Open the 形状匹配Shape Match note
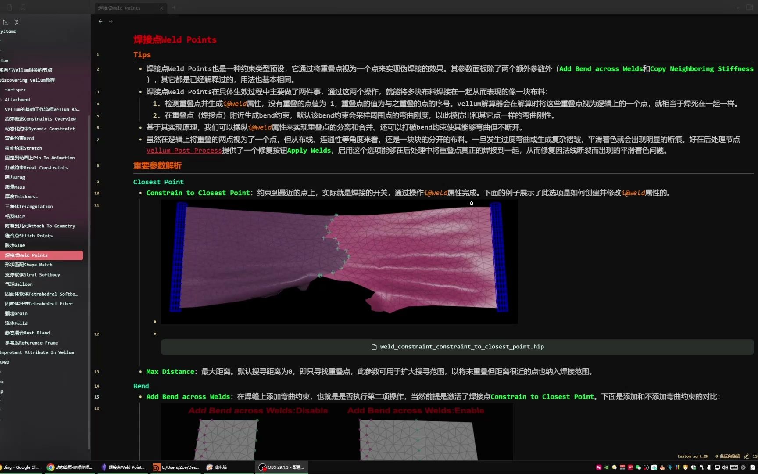The width and height of the screenshot is (758, 474). [29, 265]
